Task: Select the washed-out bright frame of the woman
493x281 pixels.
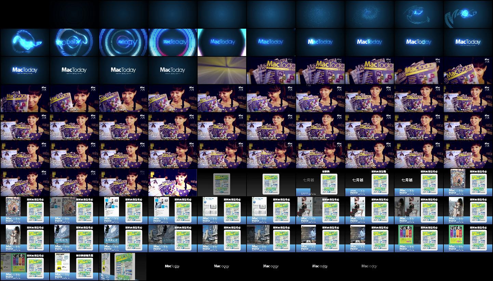Action: (x=173, y=182)
